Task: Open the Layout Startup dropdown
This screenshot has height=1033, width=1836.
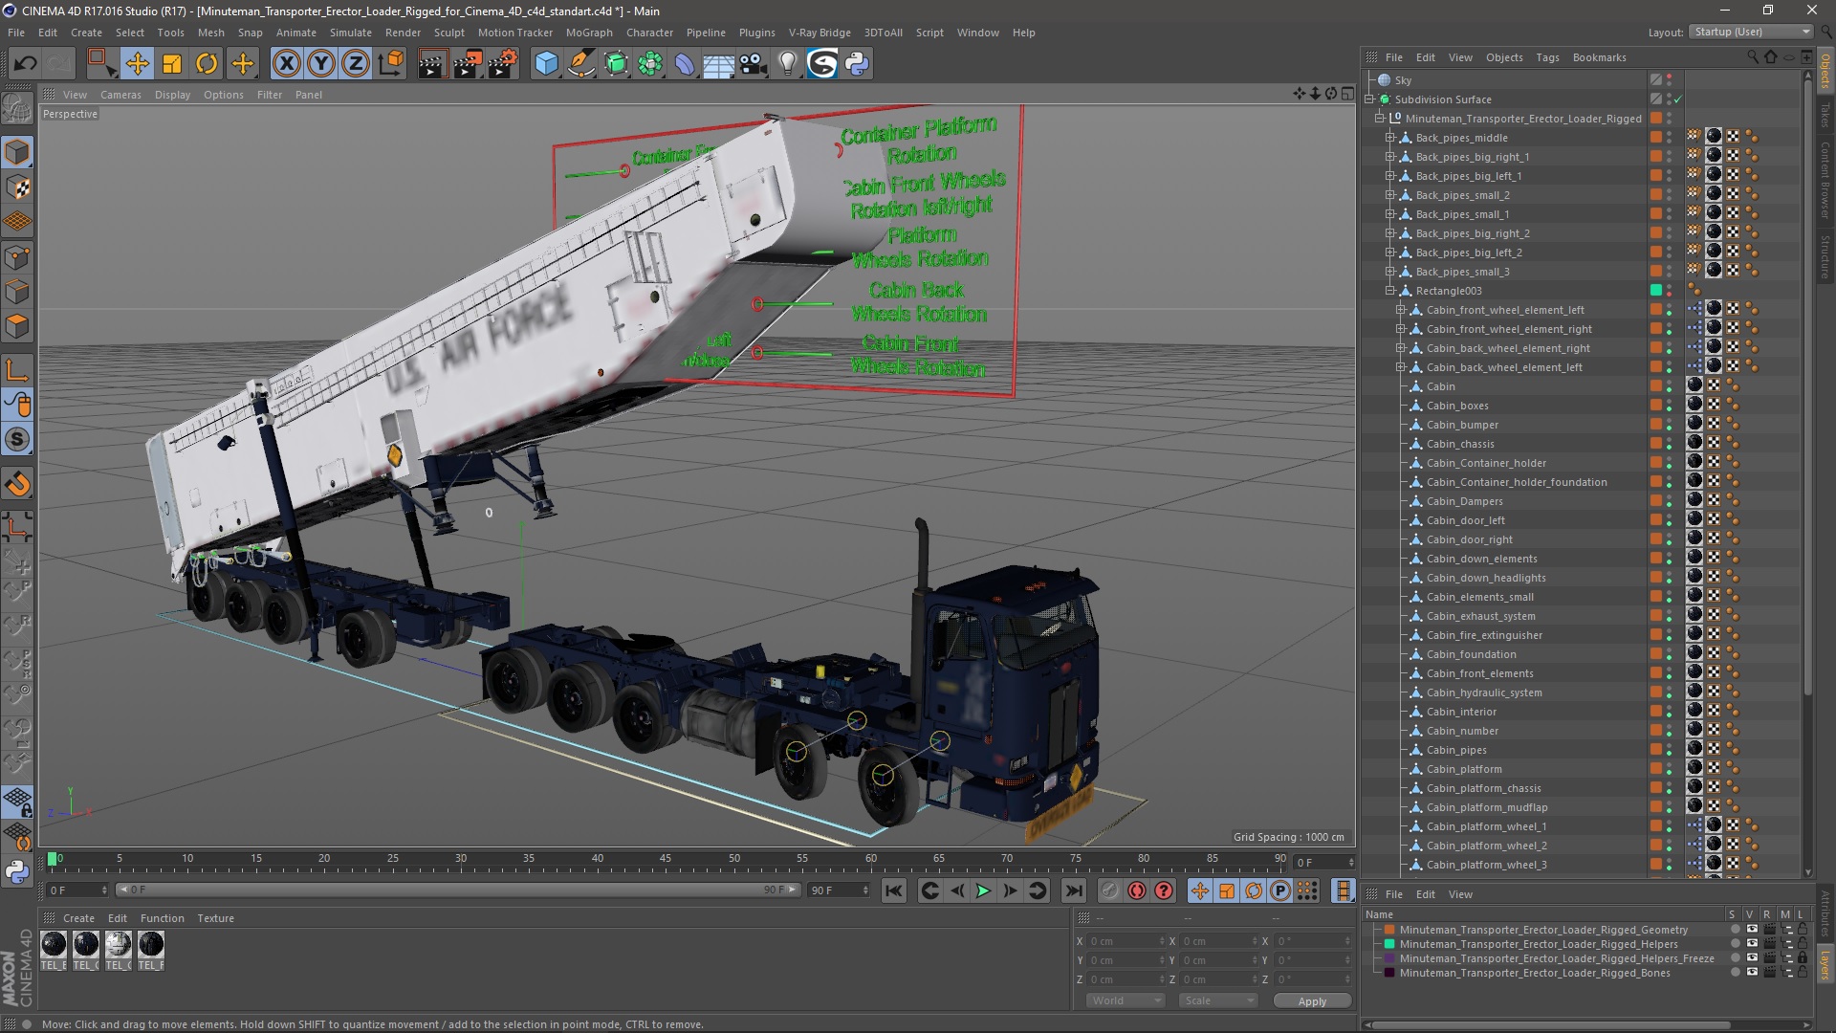Action: 1751,32
